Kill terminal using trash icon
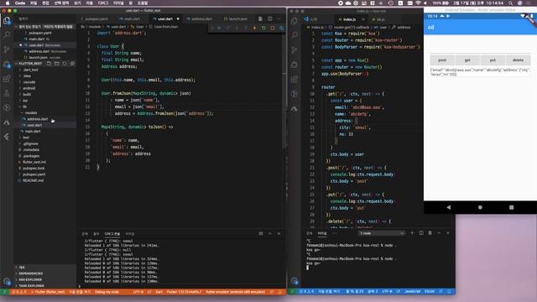Viewport: 537px width, 302px height. [430, 233]
